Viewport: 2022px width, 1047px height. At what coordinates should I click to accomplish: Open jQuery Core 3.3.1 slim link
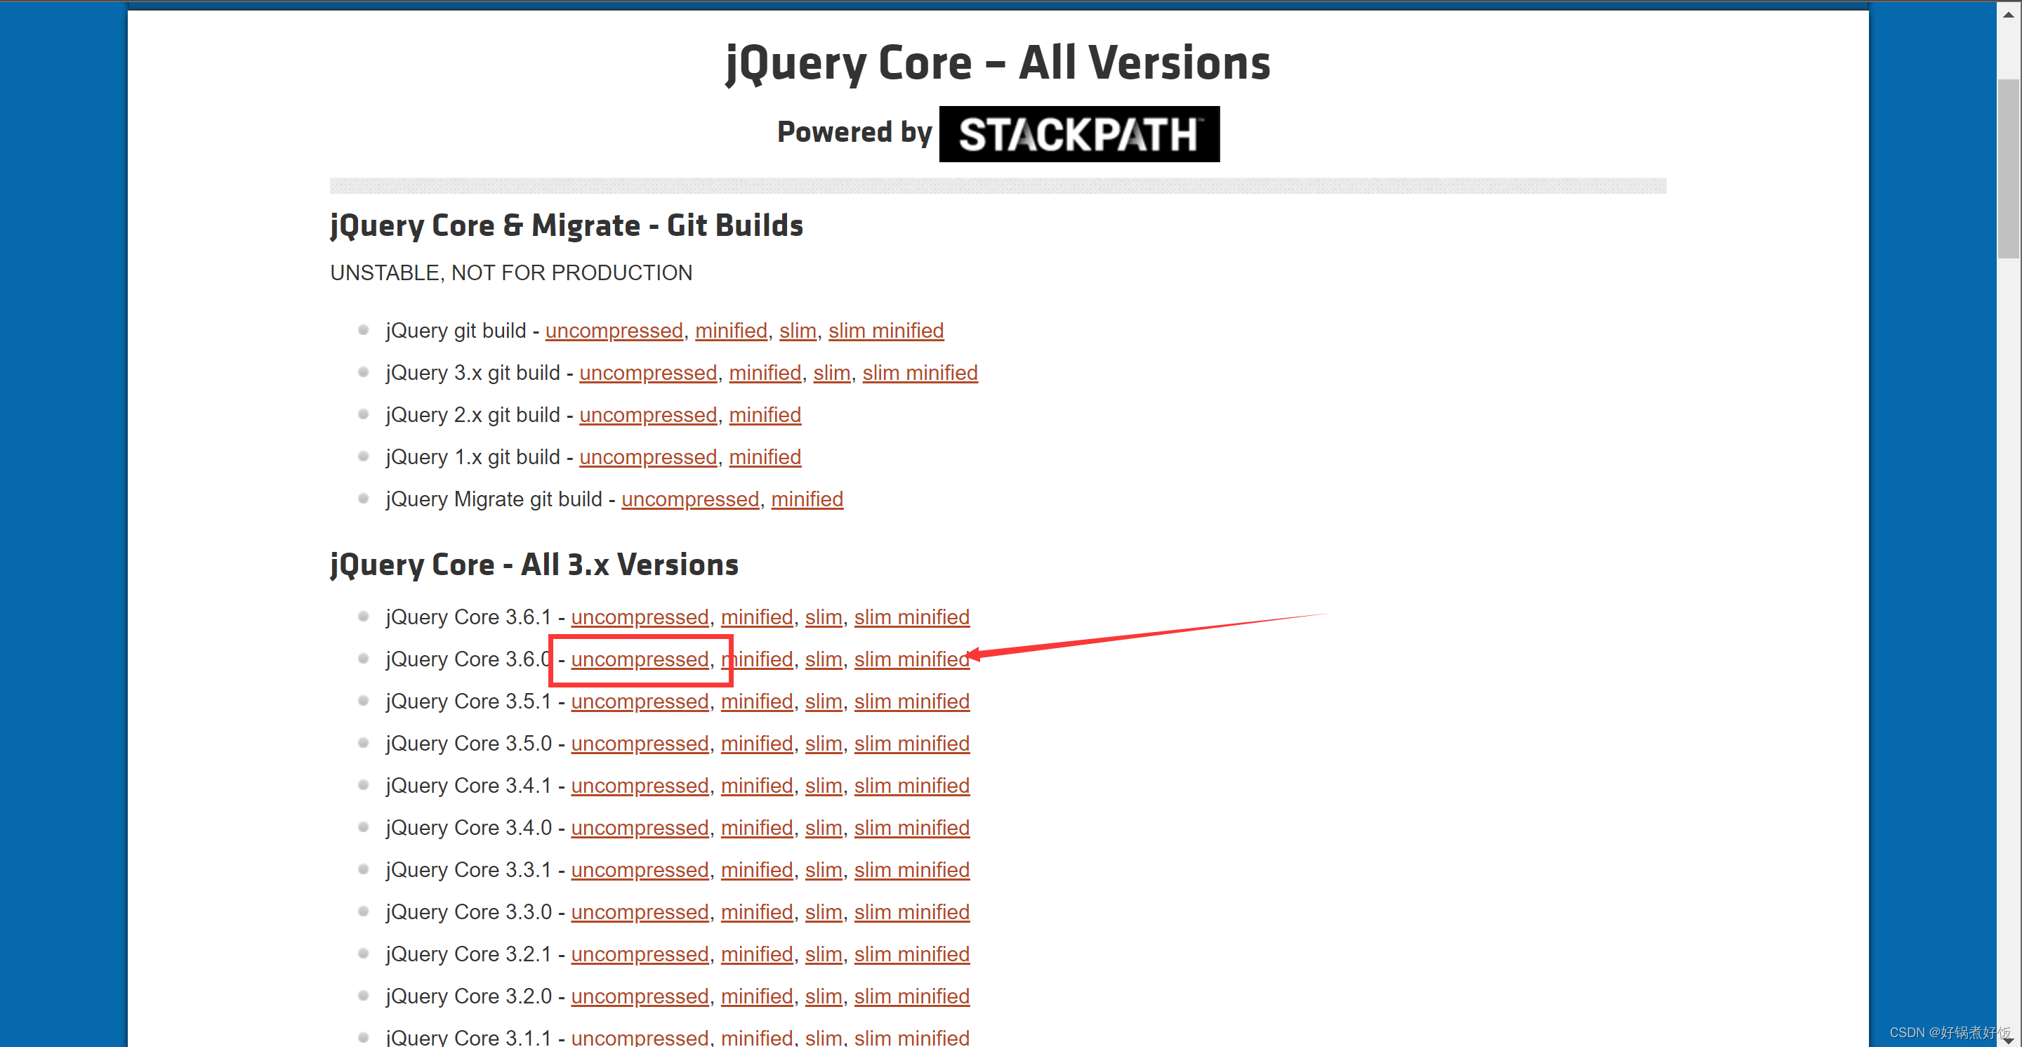point(823,869)
